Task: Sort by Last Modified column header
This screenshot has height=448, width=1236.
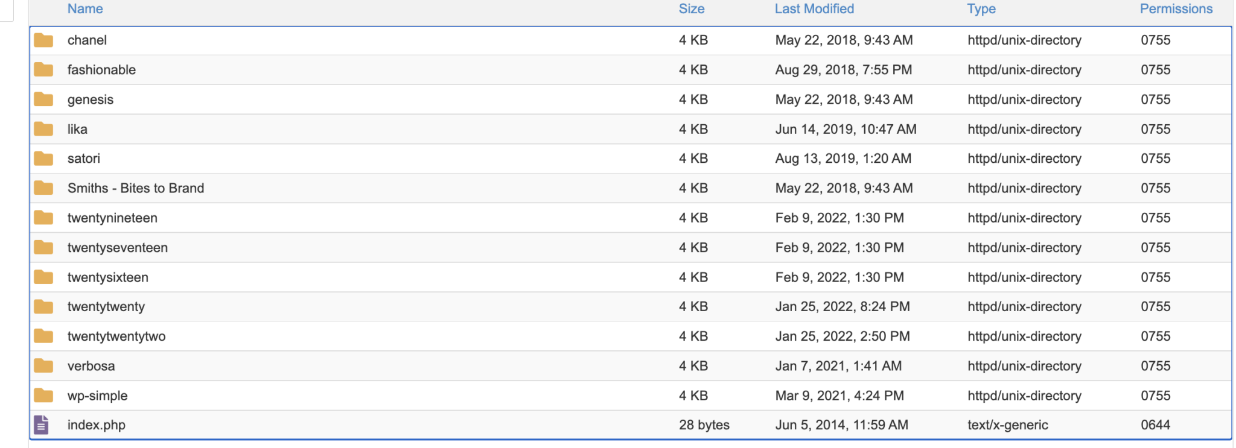Action: (x=814, y=9)
